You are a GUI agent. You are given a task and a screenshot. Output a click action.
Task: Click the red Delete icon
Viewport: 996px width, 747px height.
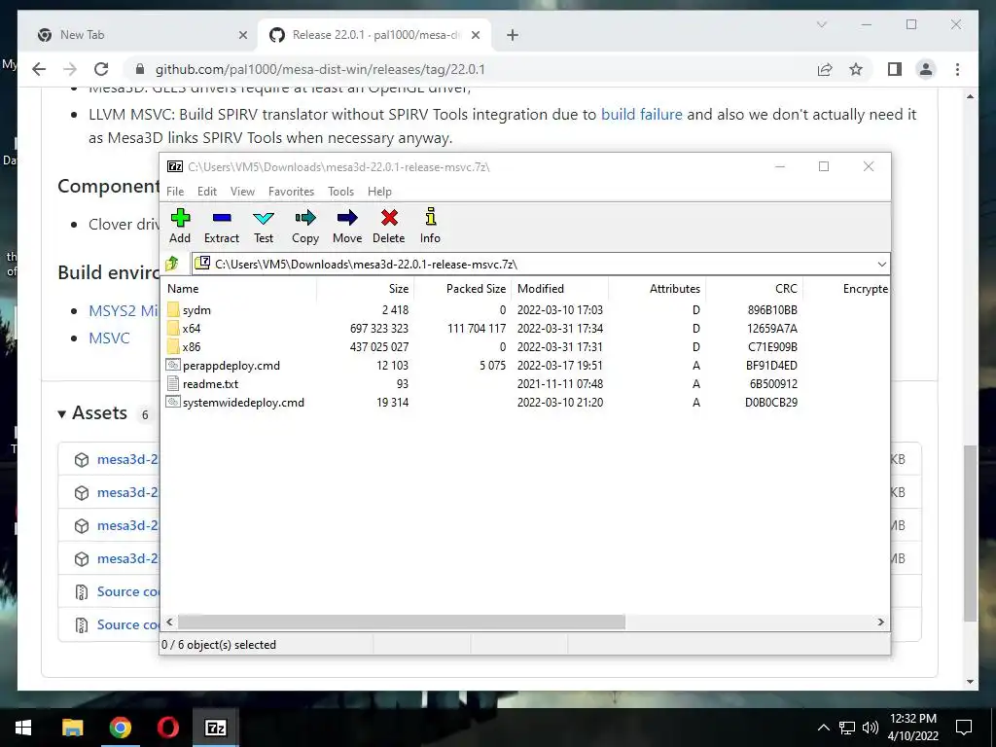click(x=389, y=218)
